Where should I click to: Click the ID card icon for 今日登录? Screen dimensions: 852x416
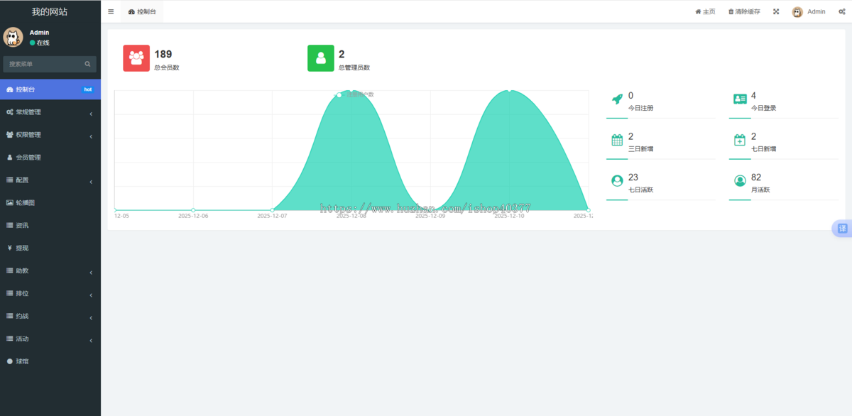[x=740, y=99]
